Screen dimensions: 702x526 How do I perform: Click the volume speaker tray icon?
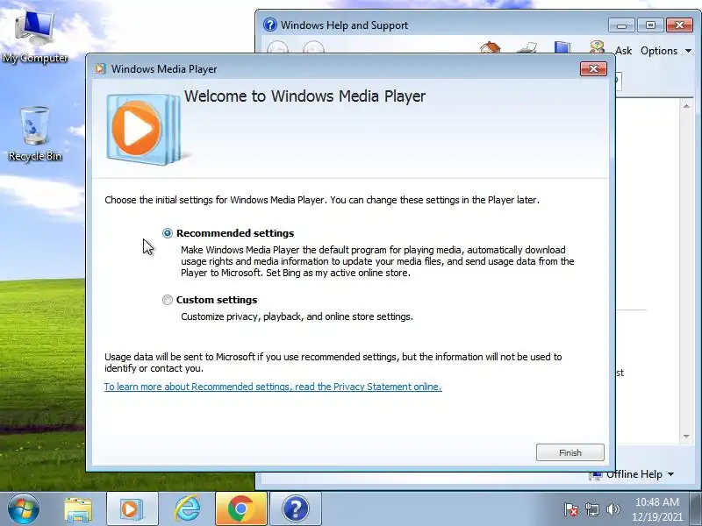(x=612, y=509)
